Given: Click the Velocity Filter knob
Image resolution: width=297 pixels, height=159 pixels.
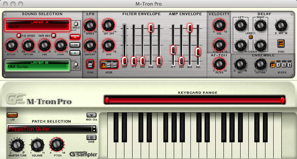Looking at the screenshot, I should [x=219, y=45].
